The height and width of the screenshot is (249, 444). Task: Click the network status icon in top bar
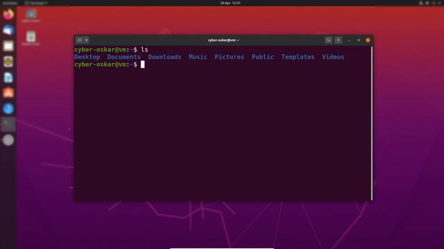coord(421,3)
